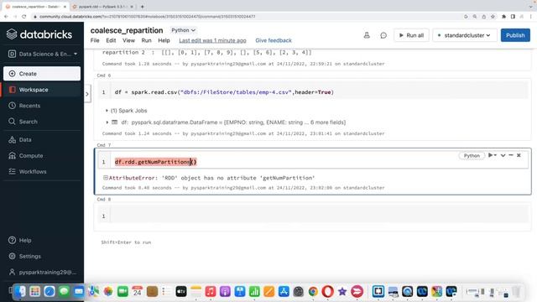Open Safari from the Dock
Image resolution: width=537 pixels, height=302 pixels.
(50, 291)
